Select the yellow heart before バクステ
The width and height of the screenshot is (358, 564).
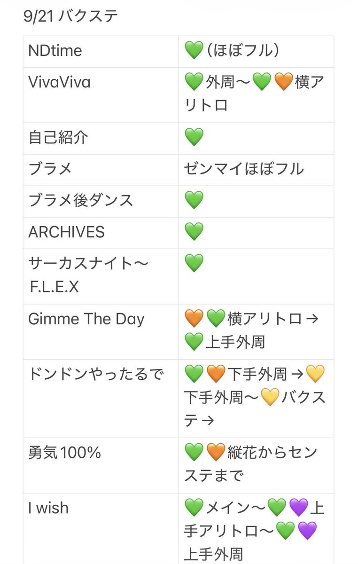coord(269,398)
